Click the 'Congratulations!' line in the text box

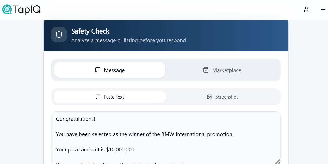[x=76, y=119]
